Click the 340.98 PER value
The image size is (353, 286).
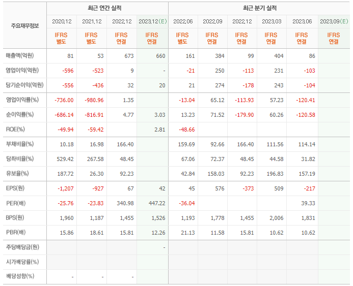125,203
